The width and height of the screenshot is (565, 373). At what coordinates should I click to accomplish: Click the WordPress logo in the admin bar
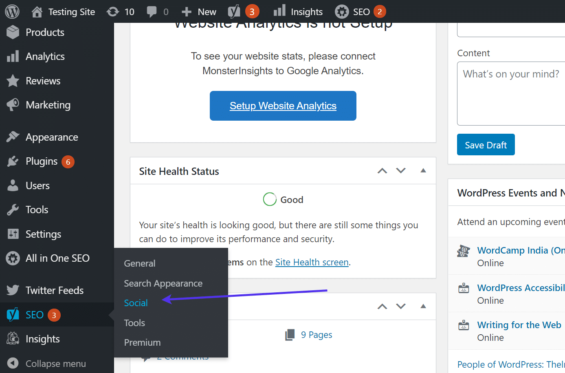(11, 11)
